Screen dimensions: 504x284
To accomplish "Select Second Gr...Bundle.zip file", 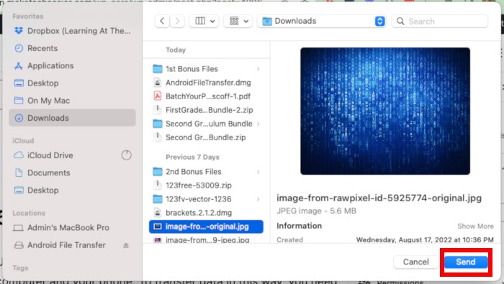I will tap(206, 137).
